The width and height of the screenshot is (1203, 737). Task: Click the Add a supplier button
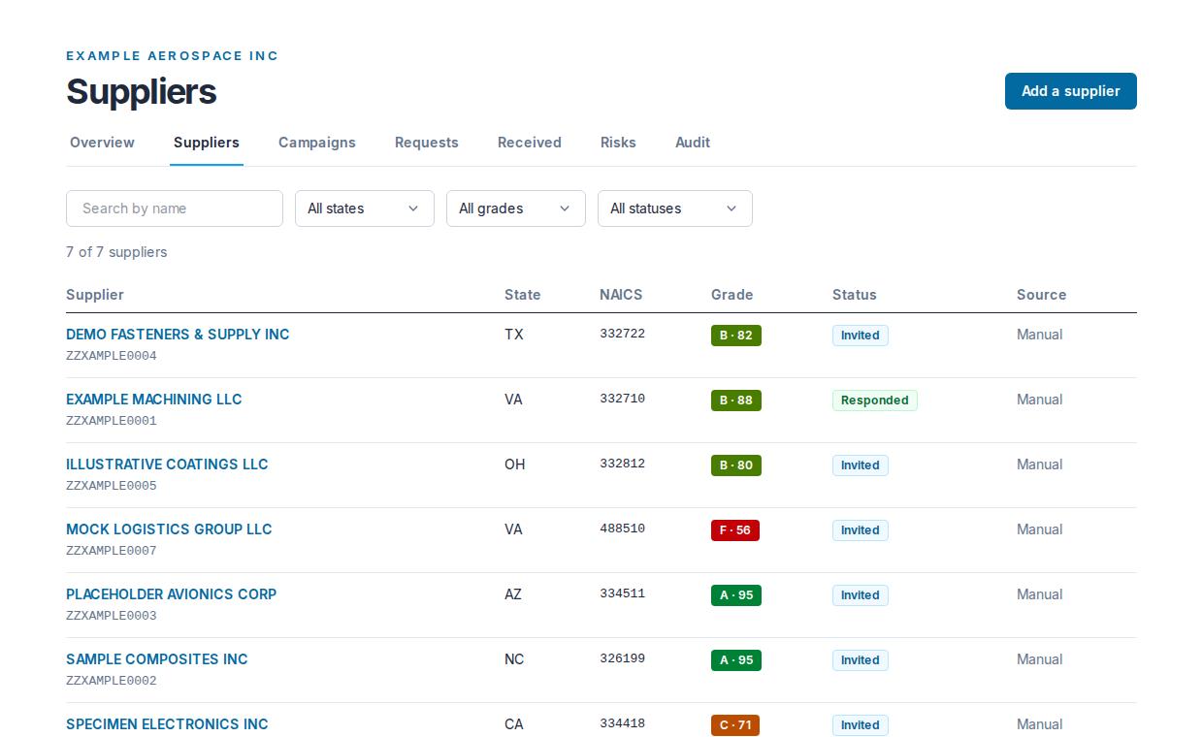point(1070,91)
